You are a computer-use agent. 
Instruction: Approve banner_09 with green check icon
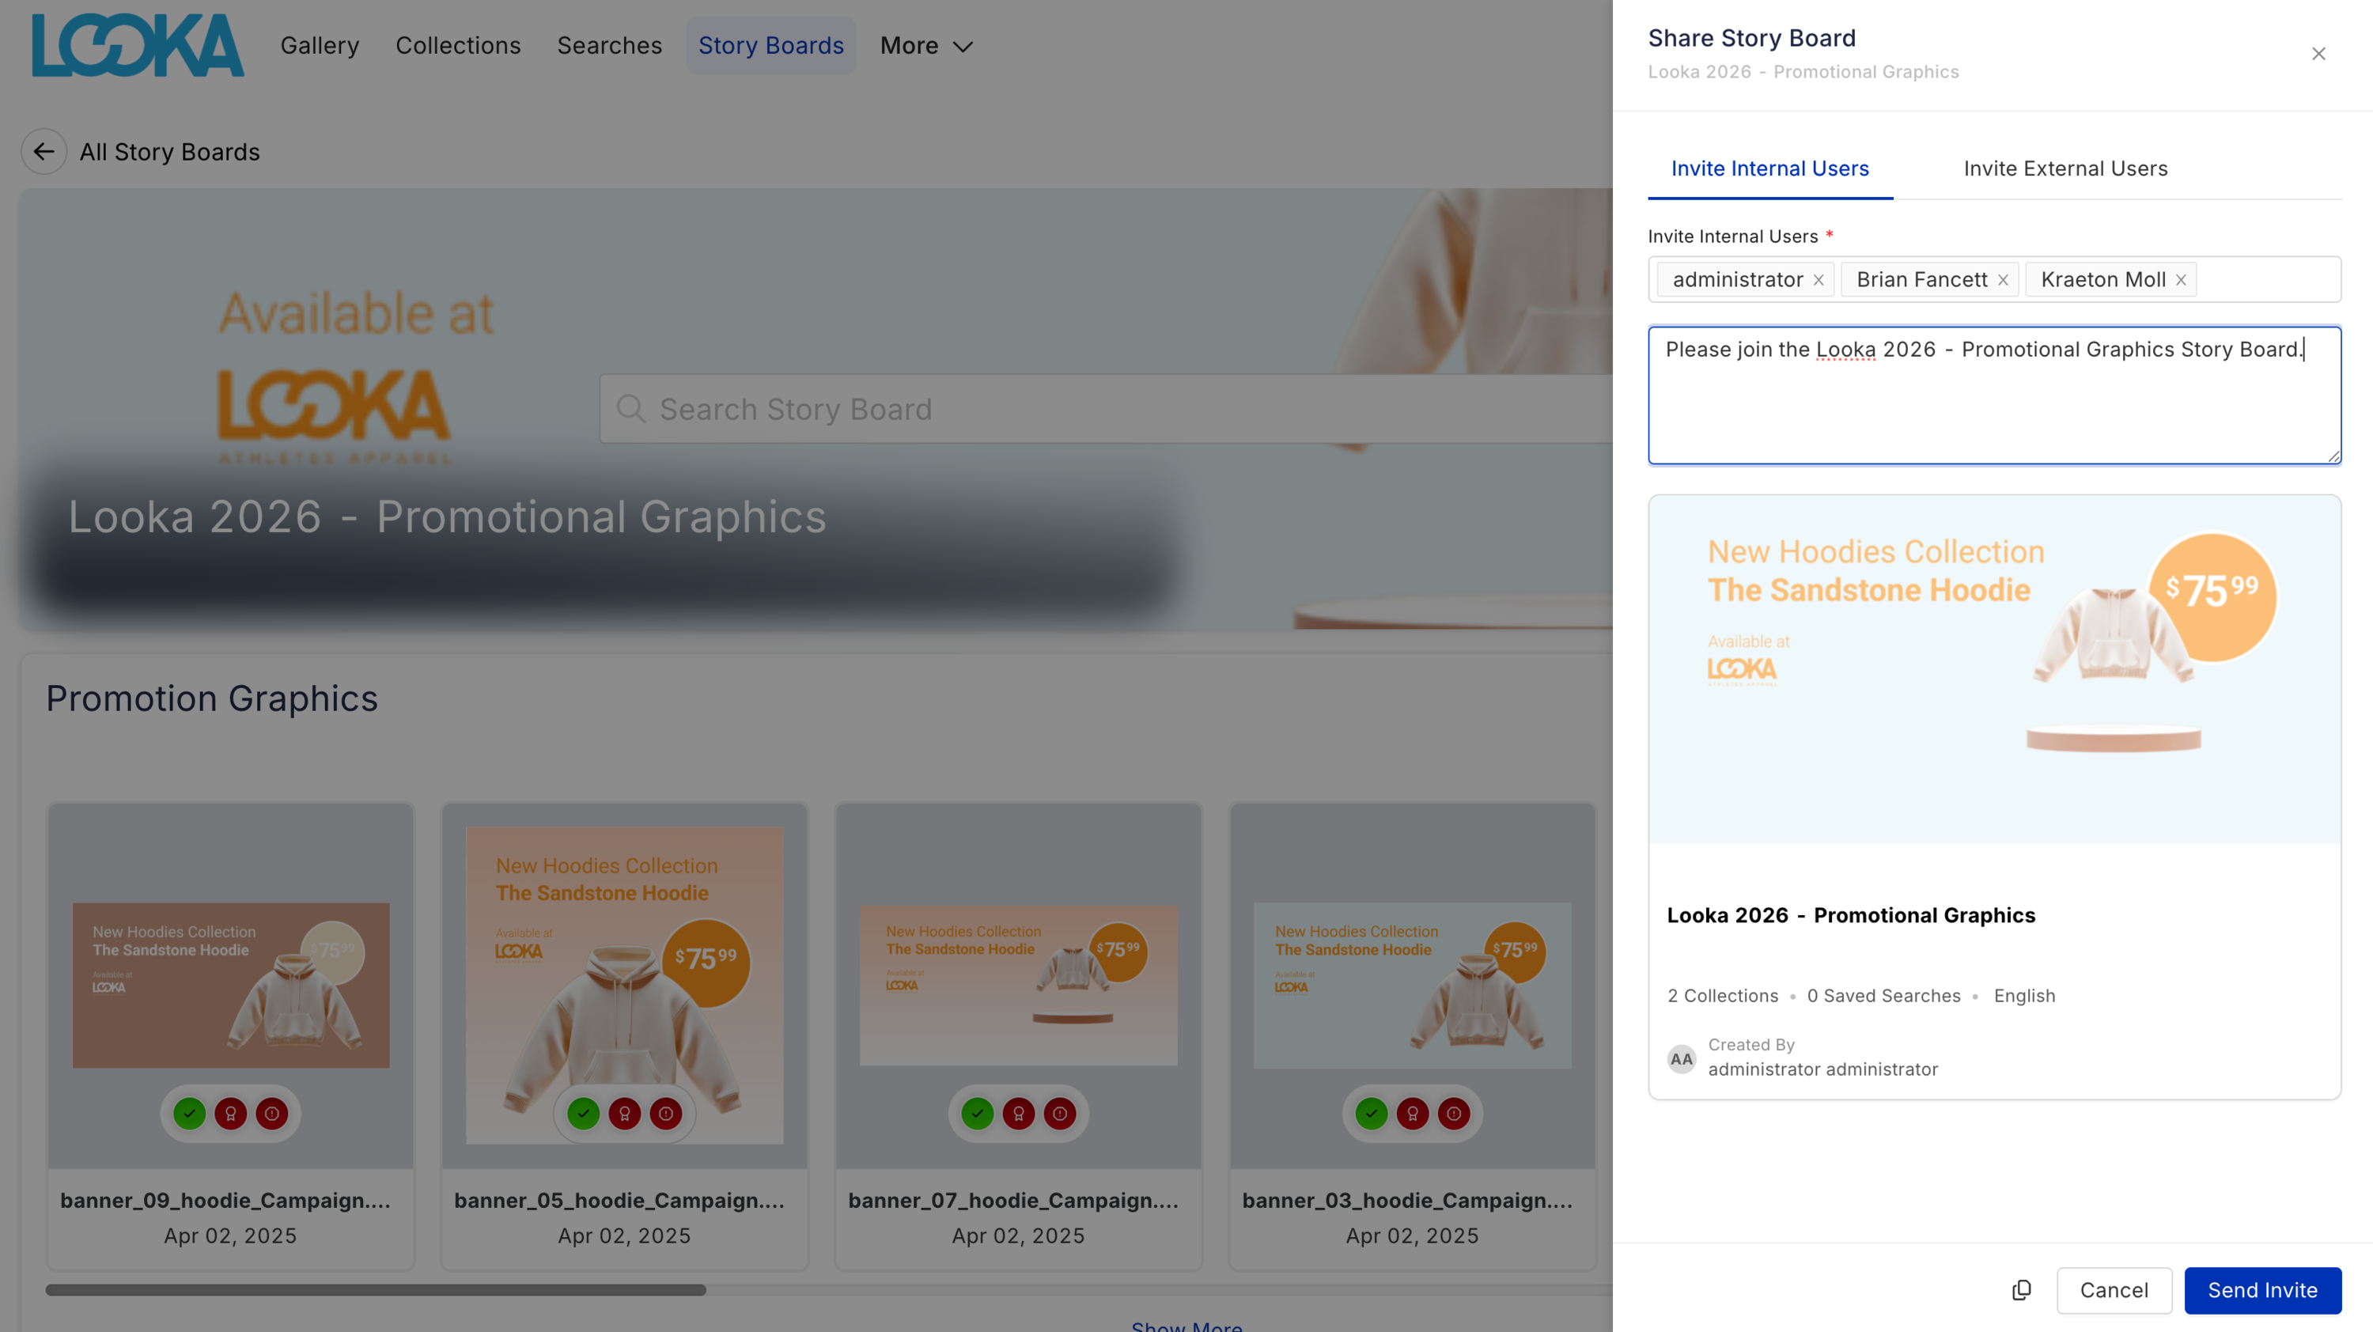click(x=190, y=1114)
